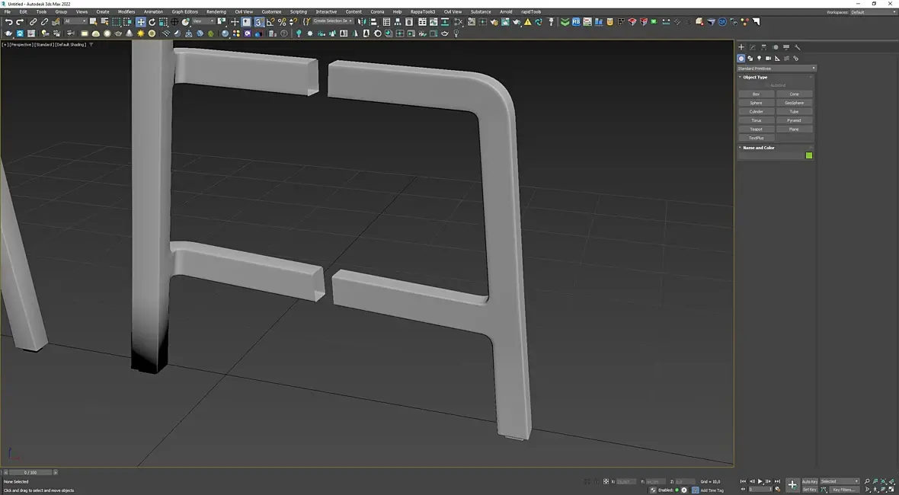
Task: Click the Cylinder primitive button
Action: [x=756, y=112]
